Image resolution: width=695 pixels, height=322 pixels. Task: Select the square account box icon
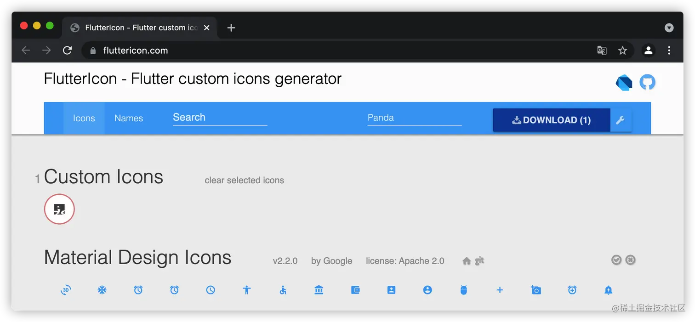click(391, 290)
